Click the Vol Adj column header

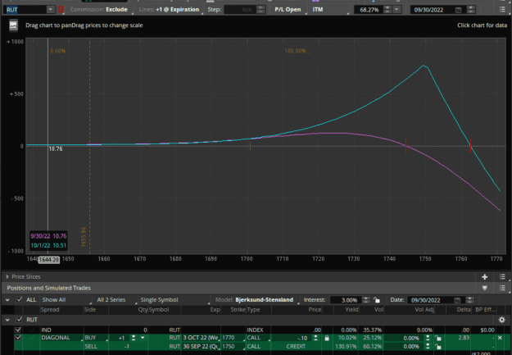(x=424, y=310)
